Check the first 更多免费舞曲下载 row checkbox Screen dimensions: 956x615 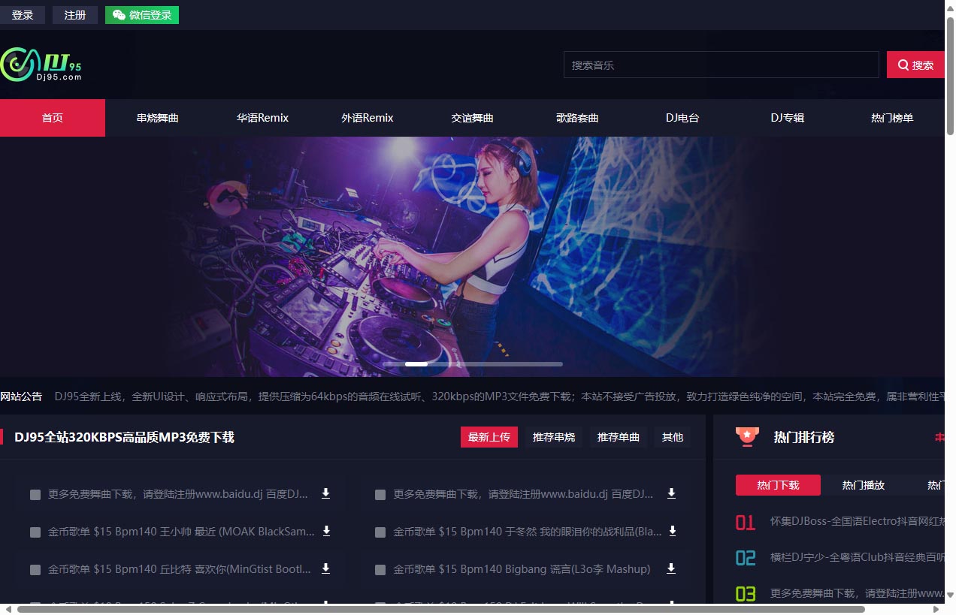35,494
